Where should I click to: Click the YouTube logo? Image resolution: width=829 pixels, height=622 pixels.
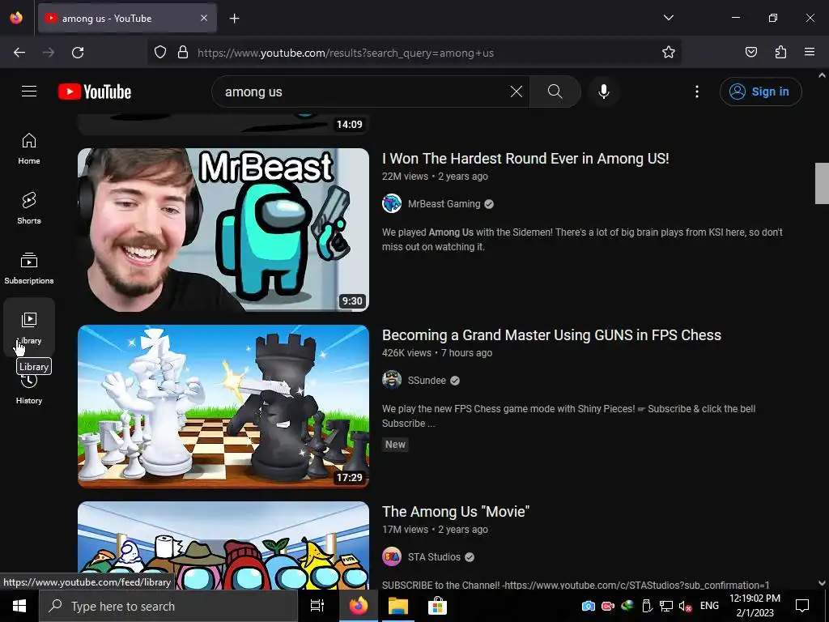[x=95, y=92]
